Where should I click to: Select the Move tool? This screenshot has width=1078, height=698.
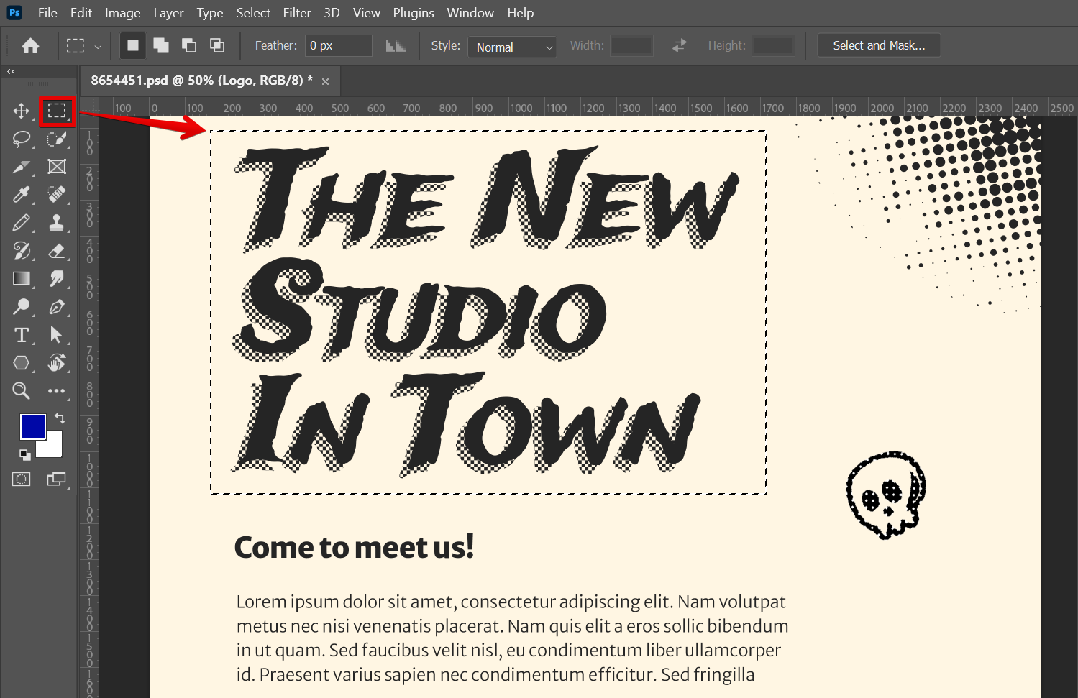click(21, 111)
